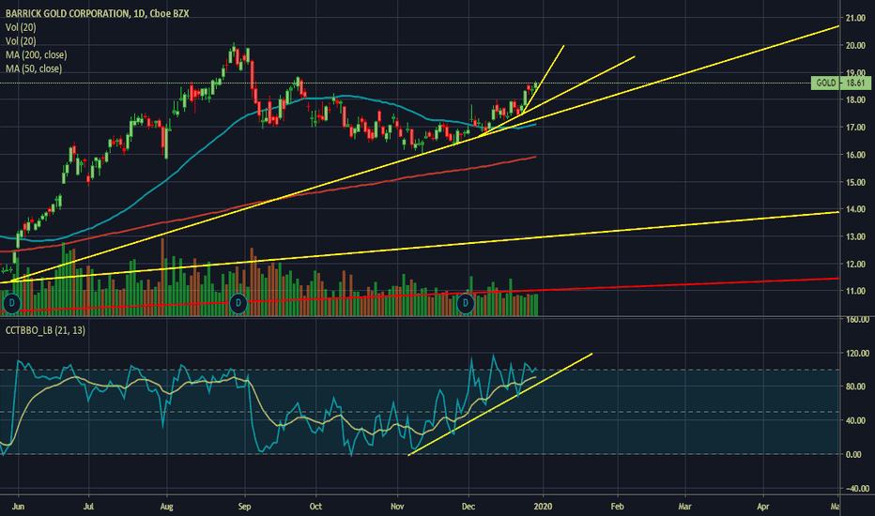Click the 120.00 indicator scale label

[x=857, y=353]
